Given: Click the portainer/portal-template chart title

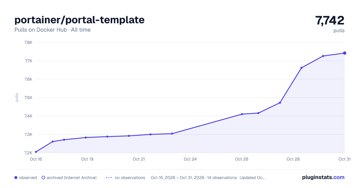Looking at the screenshot, I should 80,20.
